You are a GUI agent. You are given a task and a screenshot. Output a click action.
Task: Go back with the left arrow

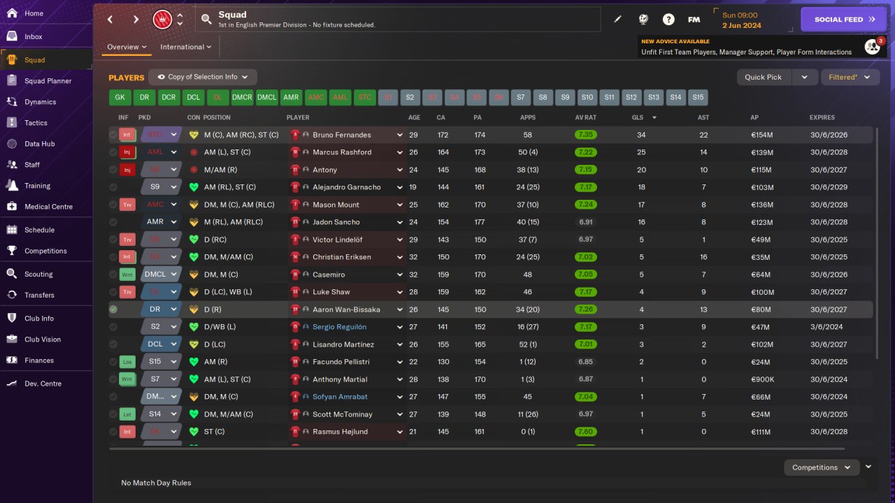click(x=110, y=20)
